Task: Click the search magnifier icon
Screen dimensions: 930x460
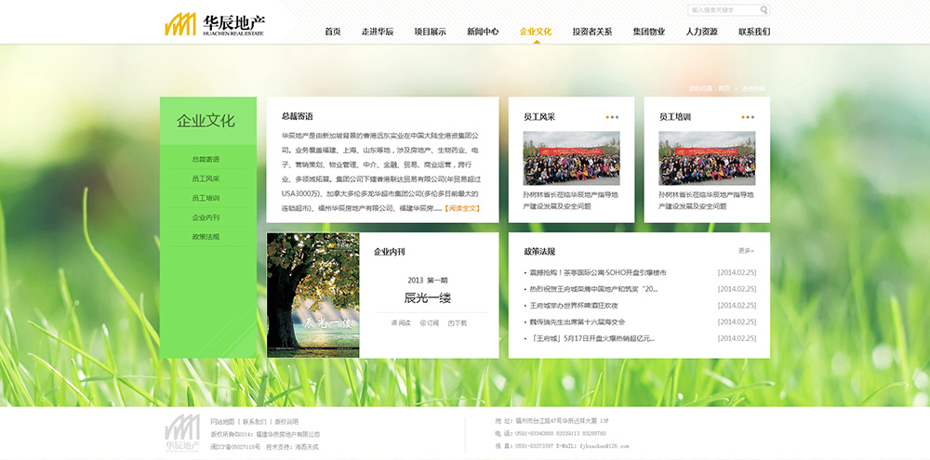Action: (764, 10)
